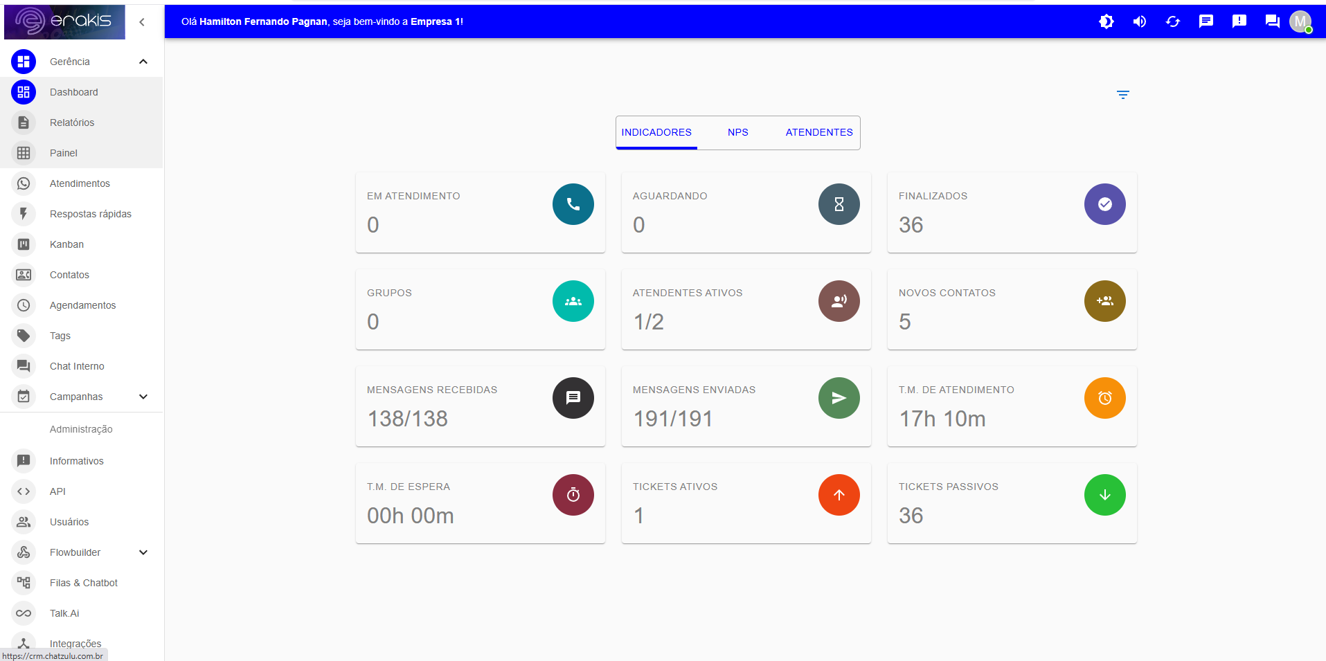The image size is (1326, 661).
Task: Collapse the sidebar with the left chevron
Action: pyautogui.click(x=142, y=22)
